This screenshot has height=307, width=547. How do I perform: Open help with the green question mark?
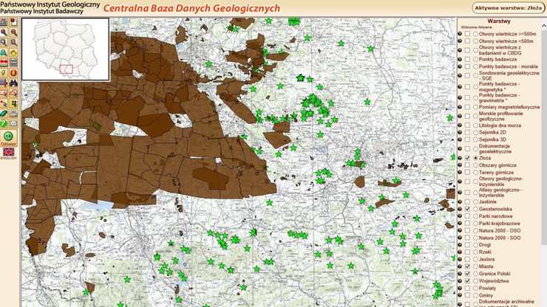pos(4,123)
